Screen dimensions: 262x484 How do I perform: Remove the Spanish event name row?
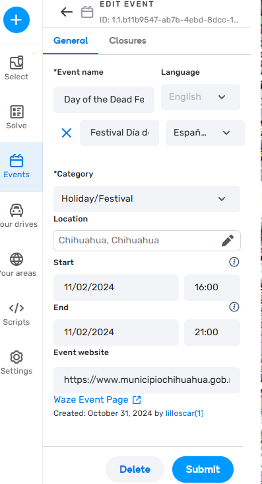click(x=66, y=133)
